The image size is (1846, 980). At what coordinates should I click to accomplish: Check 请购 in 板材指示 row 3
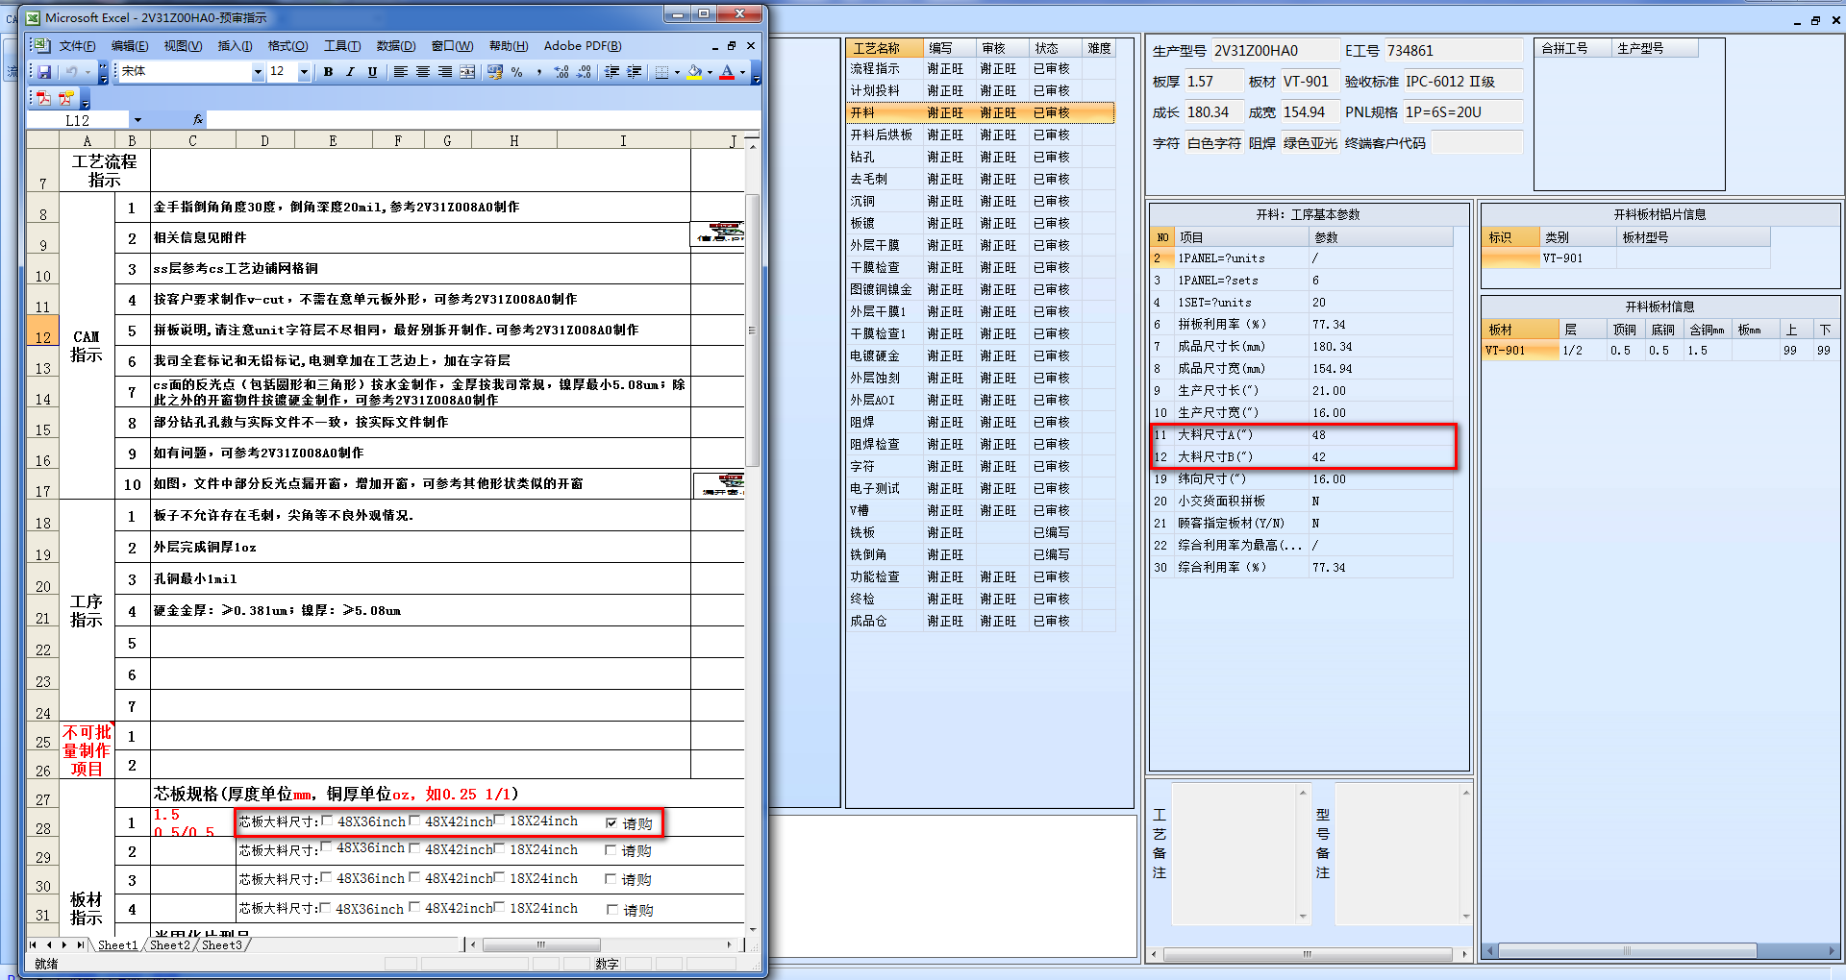[x=611, y=879]
